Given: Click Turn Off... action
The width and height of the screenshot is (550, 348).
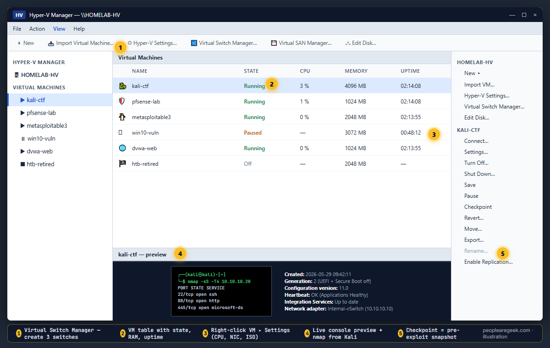Looking at the screenshot, I should (476, 163).
